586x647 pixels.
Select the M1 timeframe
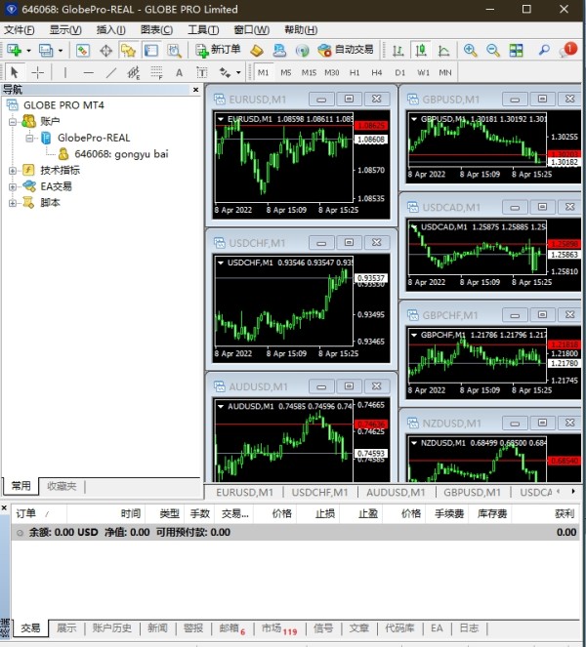(263, 72)
